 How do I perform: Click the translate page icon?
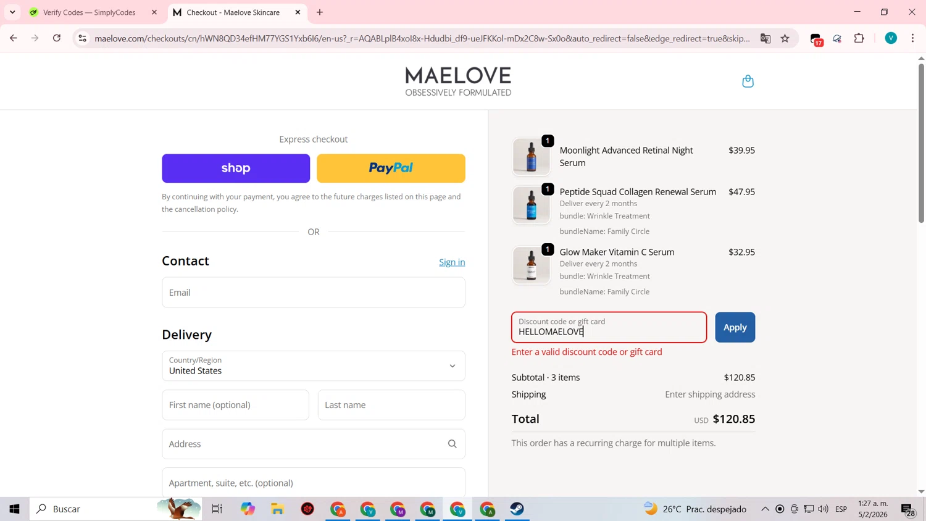tap(765, 38)
